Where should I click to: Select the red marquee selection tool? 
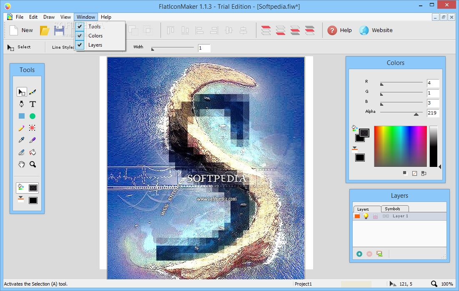(32, 128)
